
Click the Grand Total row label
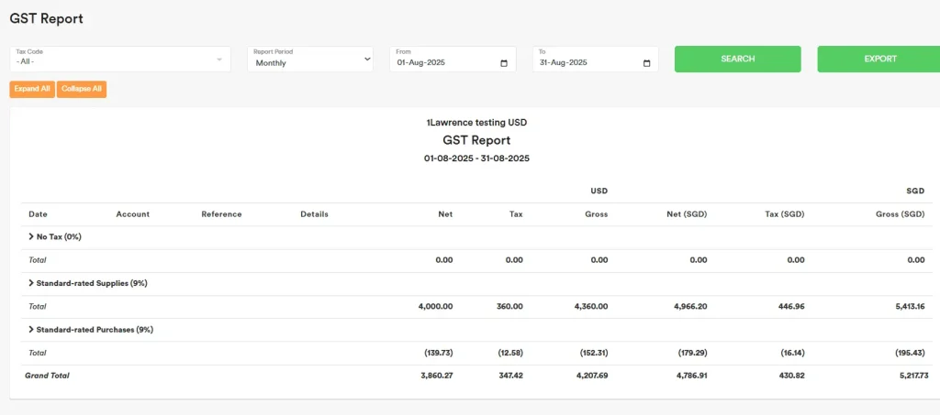point(47,376)
